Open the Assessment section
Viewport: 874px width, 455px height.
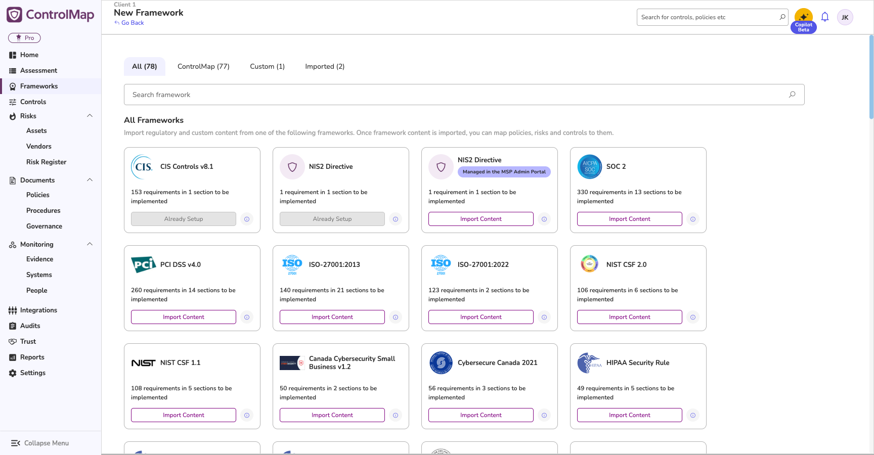click(38, 70)
